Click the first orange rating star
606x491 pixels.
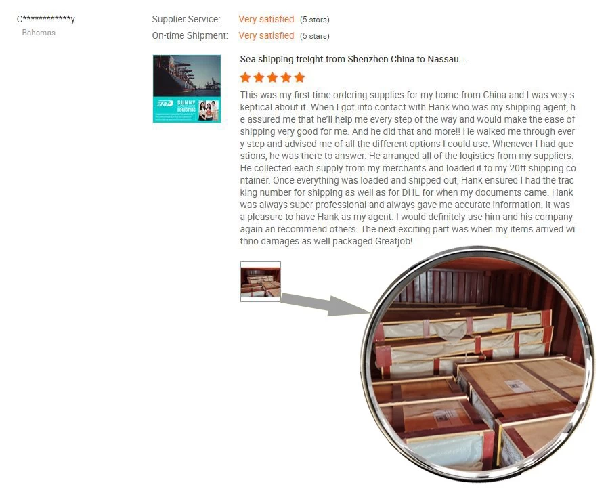pyautogui.click(x=245, y=77)
